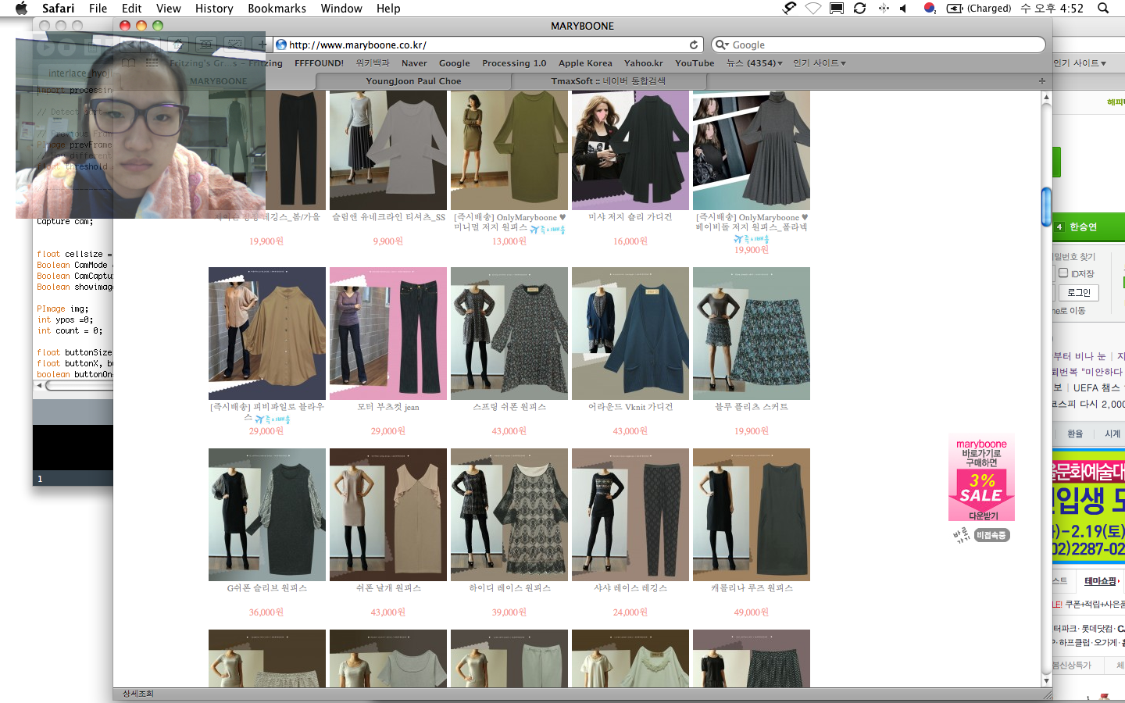Open Spotlight search magnifier in menu bar
Viewport: 1125px width, 703px height.
point(1103,9)
